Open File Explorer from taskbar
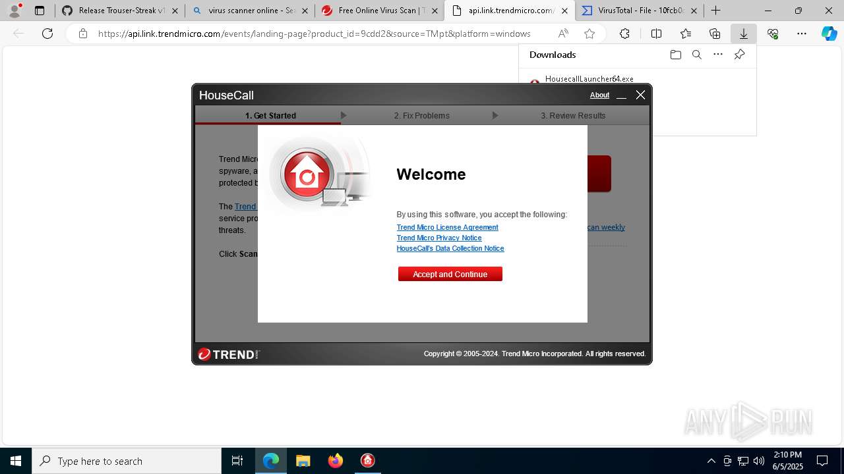Viewport: 844px width, 474px height. [x=303, y=461]
